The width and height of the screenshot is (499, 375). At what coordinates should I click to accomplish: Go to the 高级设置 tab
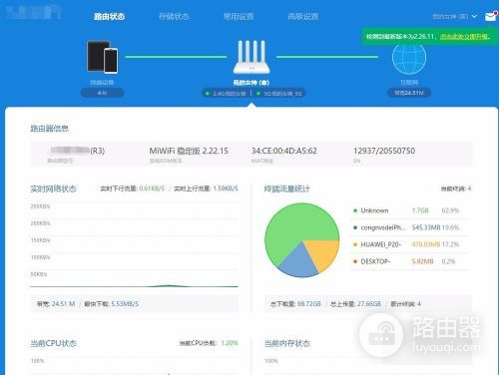click(x=303, y=16)
